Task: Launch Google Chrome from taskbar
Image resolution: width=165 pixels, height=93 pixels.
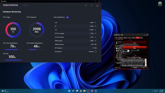Action: [81, 91]
